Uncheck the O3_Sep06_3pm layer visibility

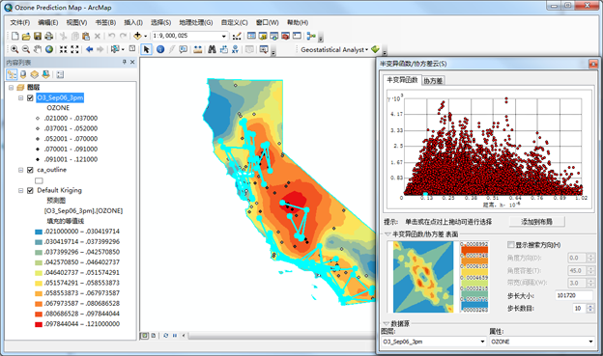pyautogui.click(x=30, y=98)
